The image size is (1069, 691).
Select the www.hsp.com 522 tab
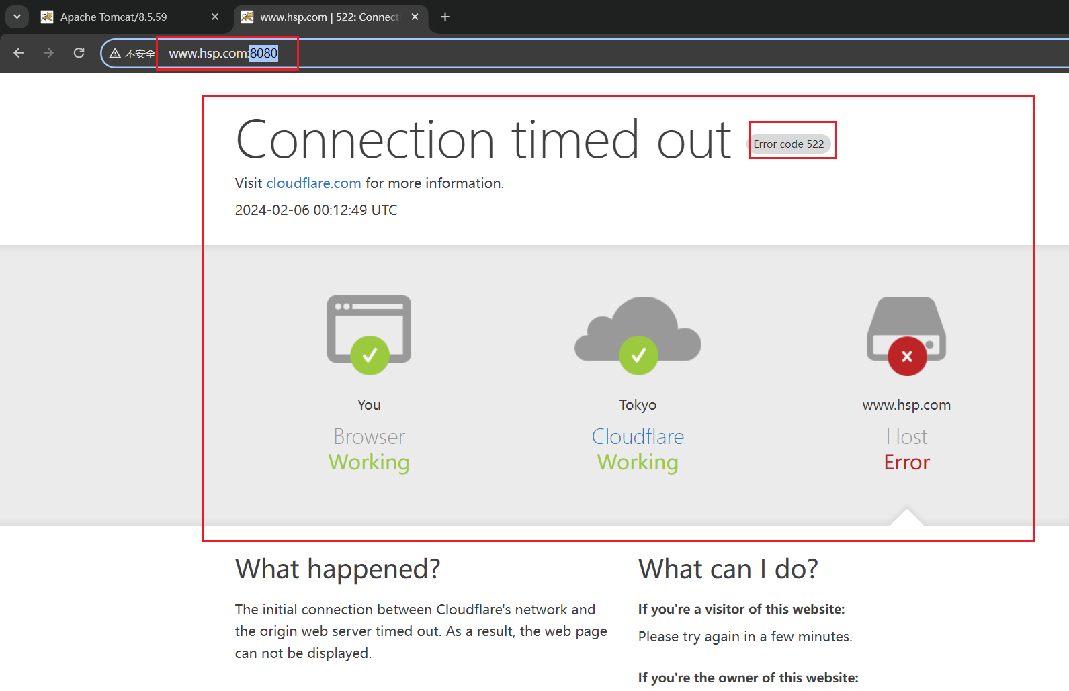(x=331, y=17)
